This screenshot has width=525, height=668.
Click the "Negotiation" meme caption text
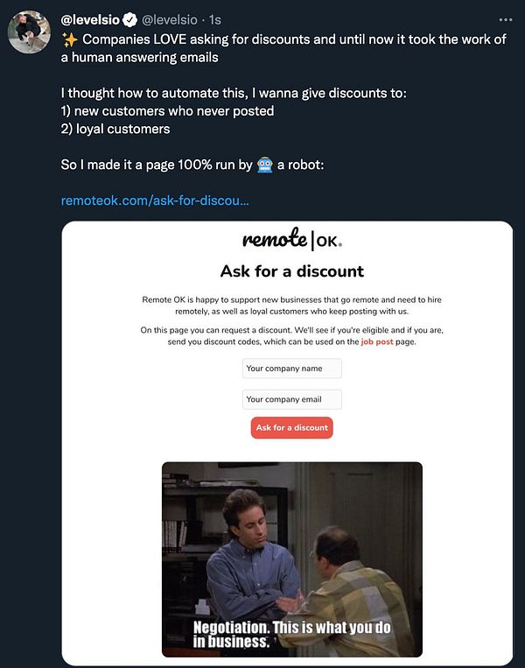(291, 635)
